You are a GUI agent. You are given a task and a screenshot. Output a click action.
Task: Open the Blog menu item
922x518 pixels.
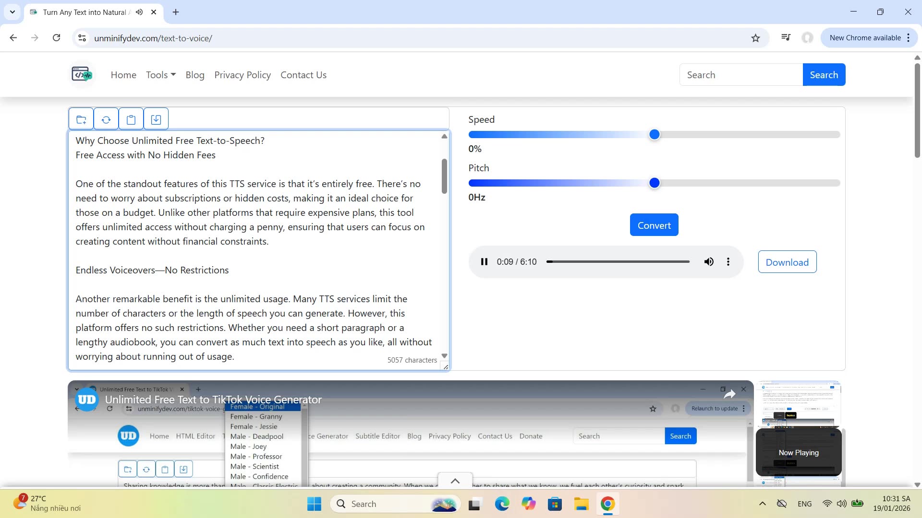click(195, 75)
